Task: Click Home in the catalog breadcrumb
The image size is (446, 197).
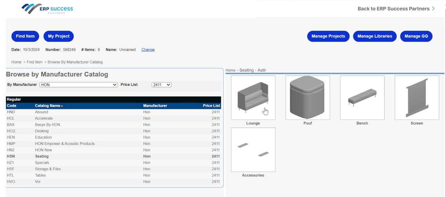Action: (x=230, y=70)
